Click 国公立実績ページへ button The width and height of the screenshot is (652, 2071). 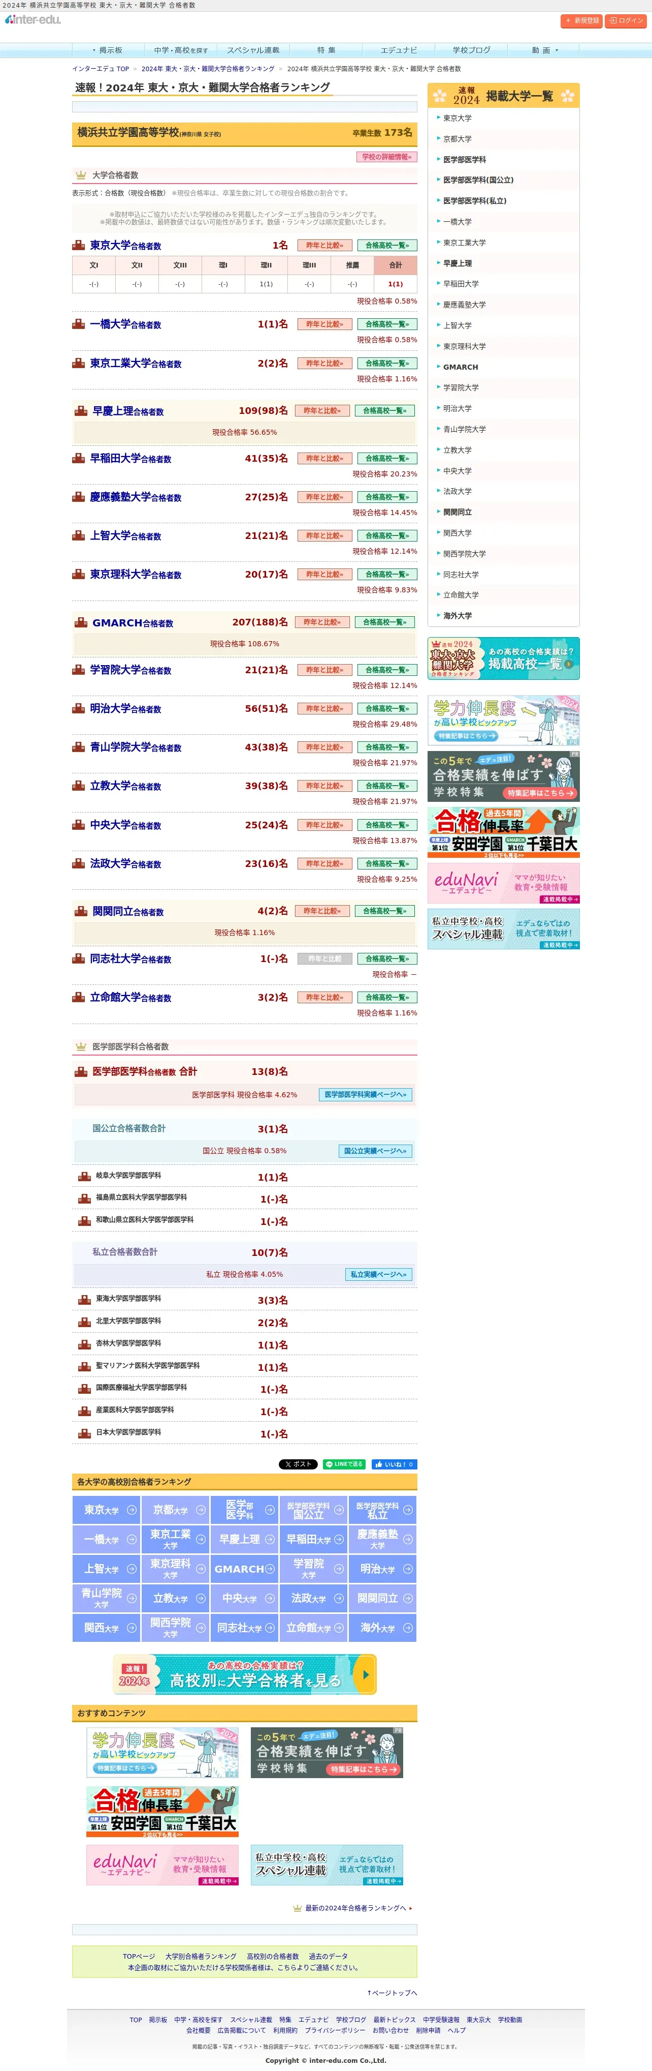375,1151
